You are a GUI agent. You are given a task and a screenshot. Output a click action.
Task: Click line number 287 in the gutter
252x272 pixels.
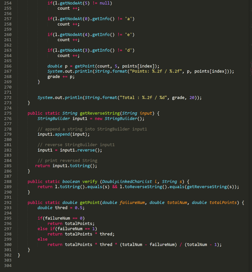click(x=8, y=176)
